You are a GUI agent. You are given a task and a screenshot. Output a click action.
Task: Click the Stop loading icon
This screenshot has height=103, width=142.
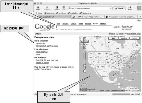tap(64, 7)
